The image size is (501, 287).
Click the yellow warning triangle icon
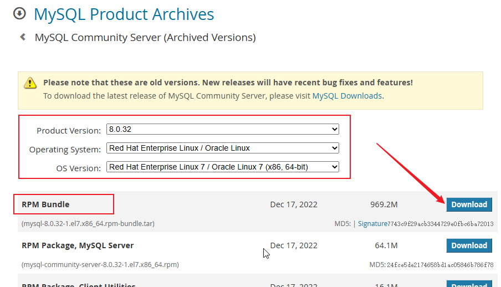coord(30,83)
